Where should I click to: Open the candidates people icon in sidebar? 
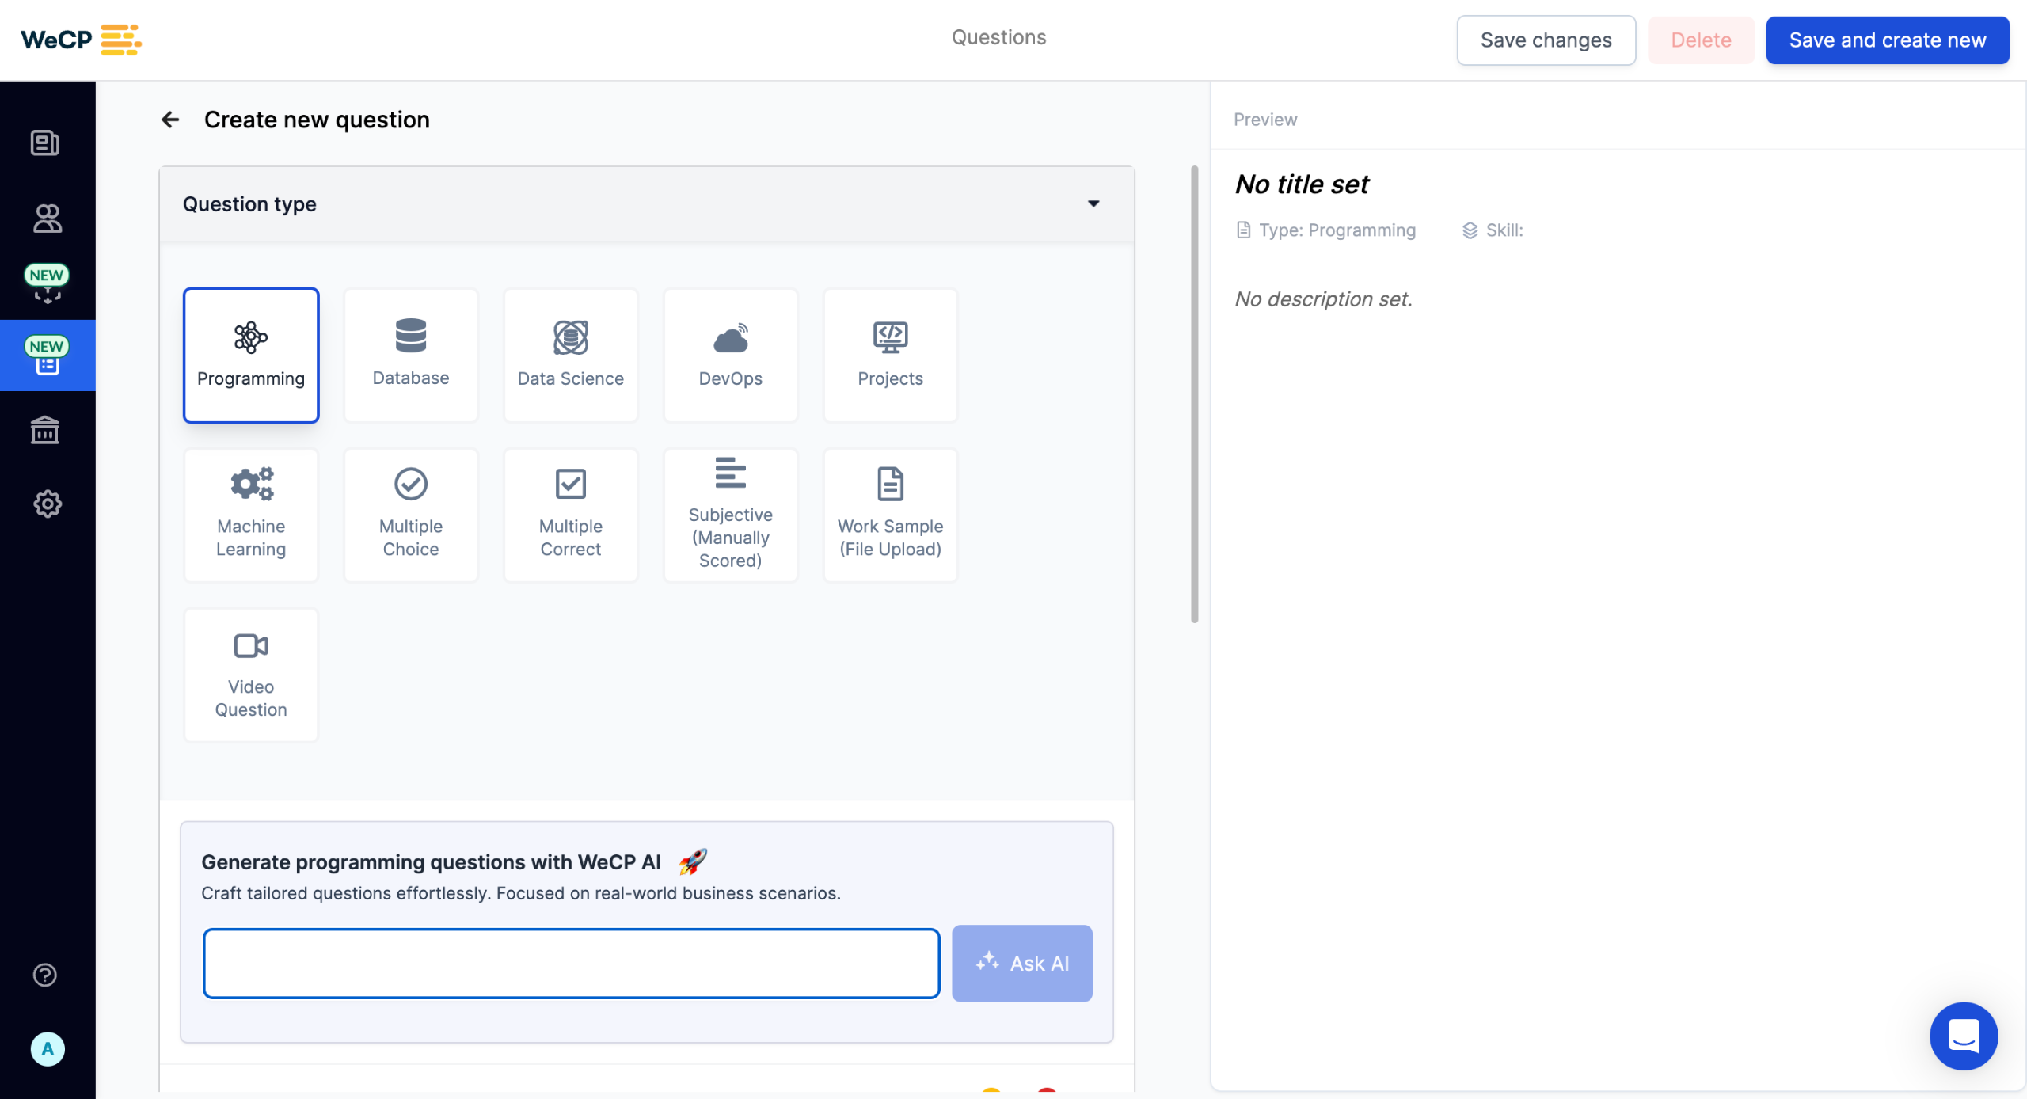[x=47, y=218]
